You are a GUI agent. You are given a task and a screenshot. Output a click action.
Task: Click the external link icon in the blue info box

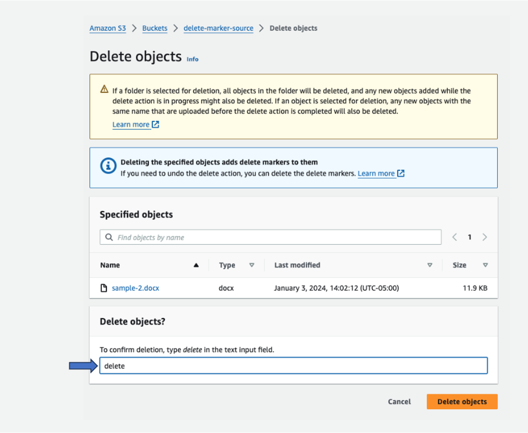400,173
